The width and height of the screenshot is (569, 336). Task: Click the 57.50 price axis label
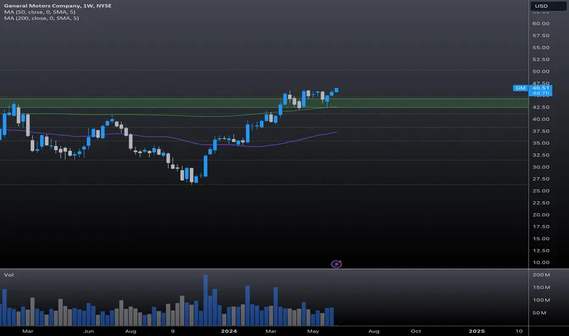[541, 35]
